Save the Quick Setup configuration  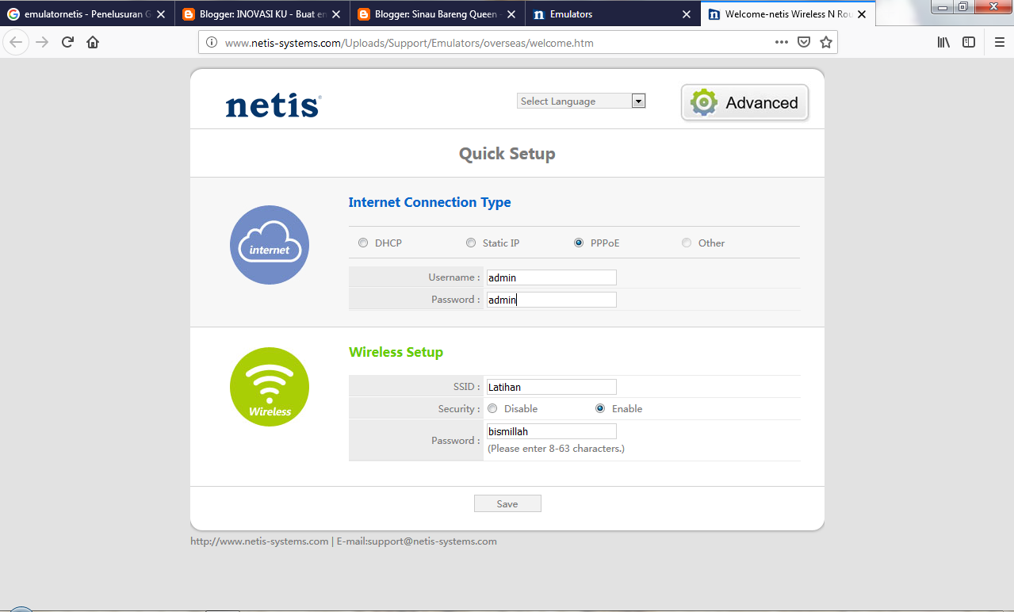(507, 503)
